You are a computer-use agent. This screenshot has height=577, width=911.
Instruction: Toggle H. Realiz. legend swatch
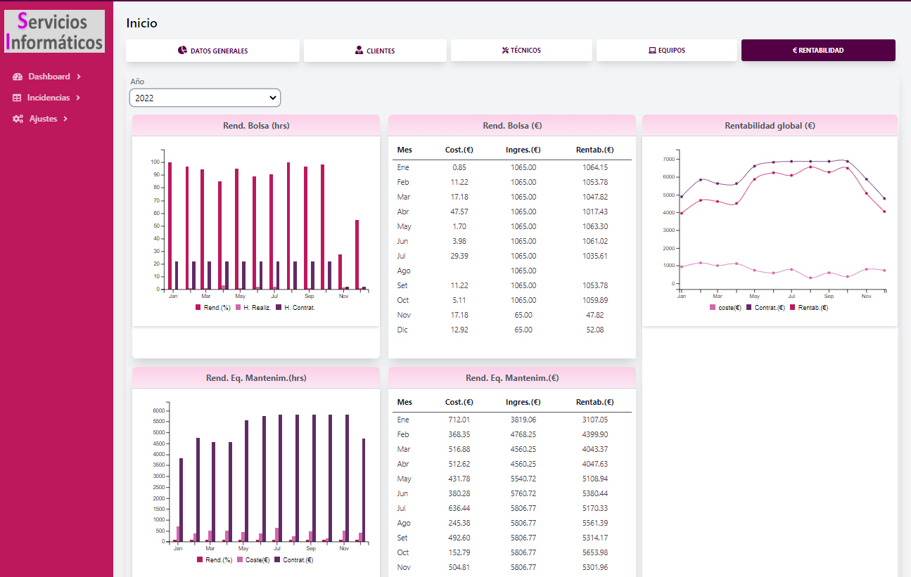(x=239, y=308)
